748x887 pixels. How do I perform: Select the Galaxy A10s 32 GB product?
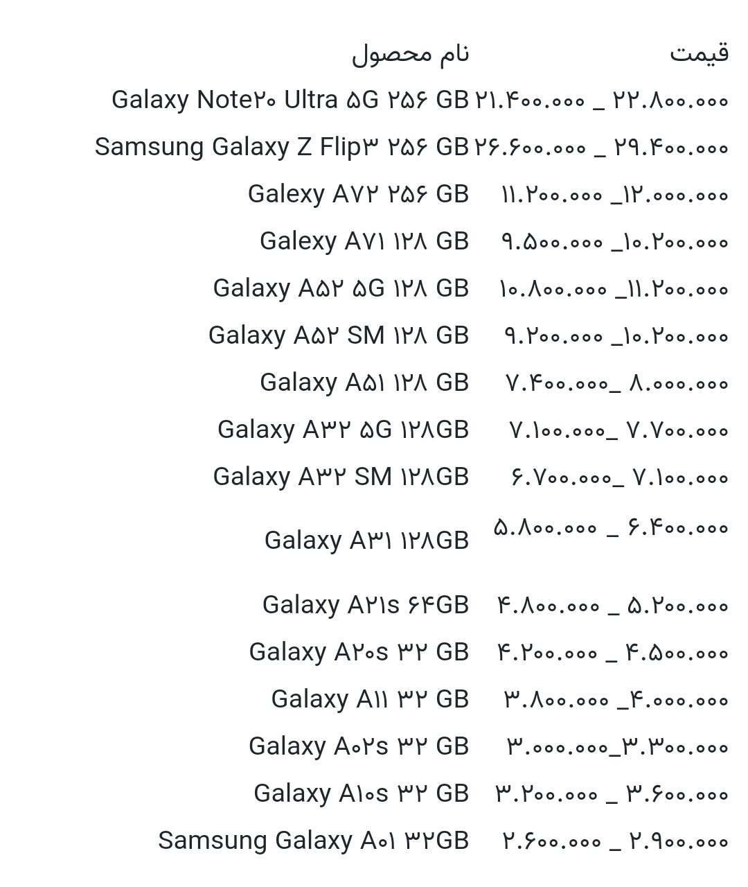(x=361, y=793)
